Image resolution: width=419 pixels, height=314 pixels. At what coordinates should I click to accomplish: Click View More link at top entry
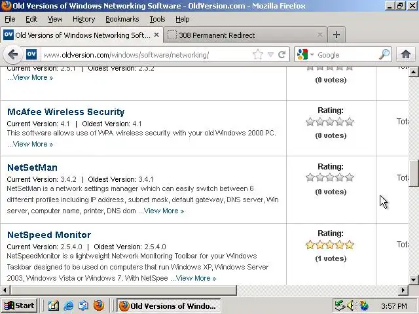pyautogui.click(x=33, y=77)
